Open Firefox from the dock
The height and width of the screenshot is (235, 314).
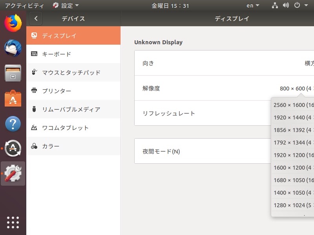pyautogui.click(x=13, y=23)
